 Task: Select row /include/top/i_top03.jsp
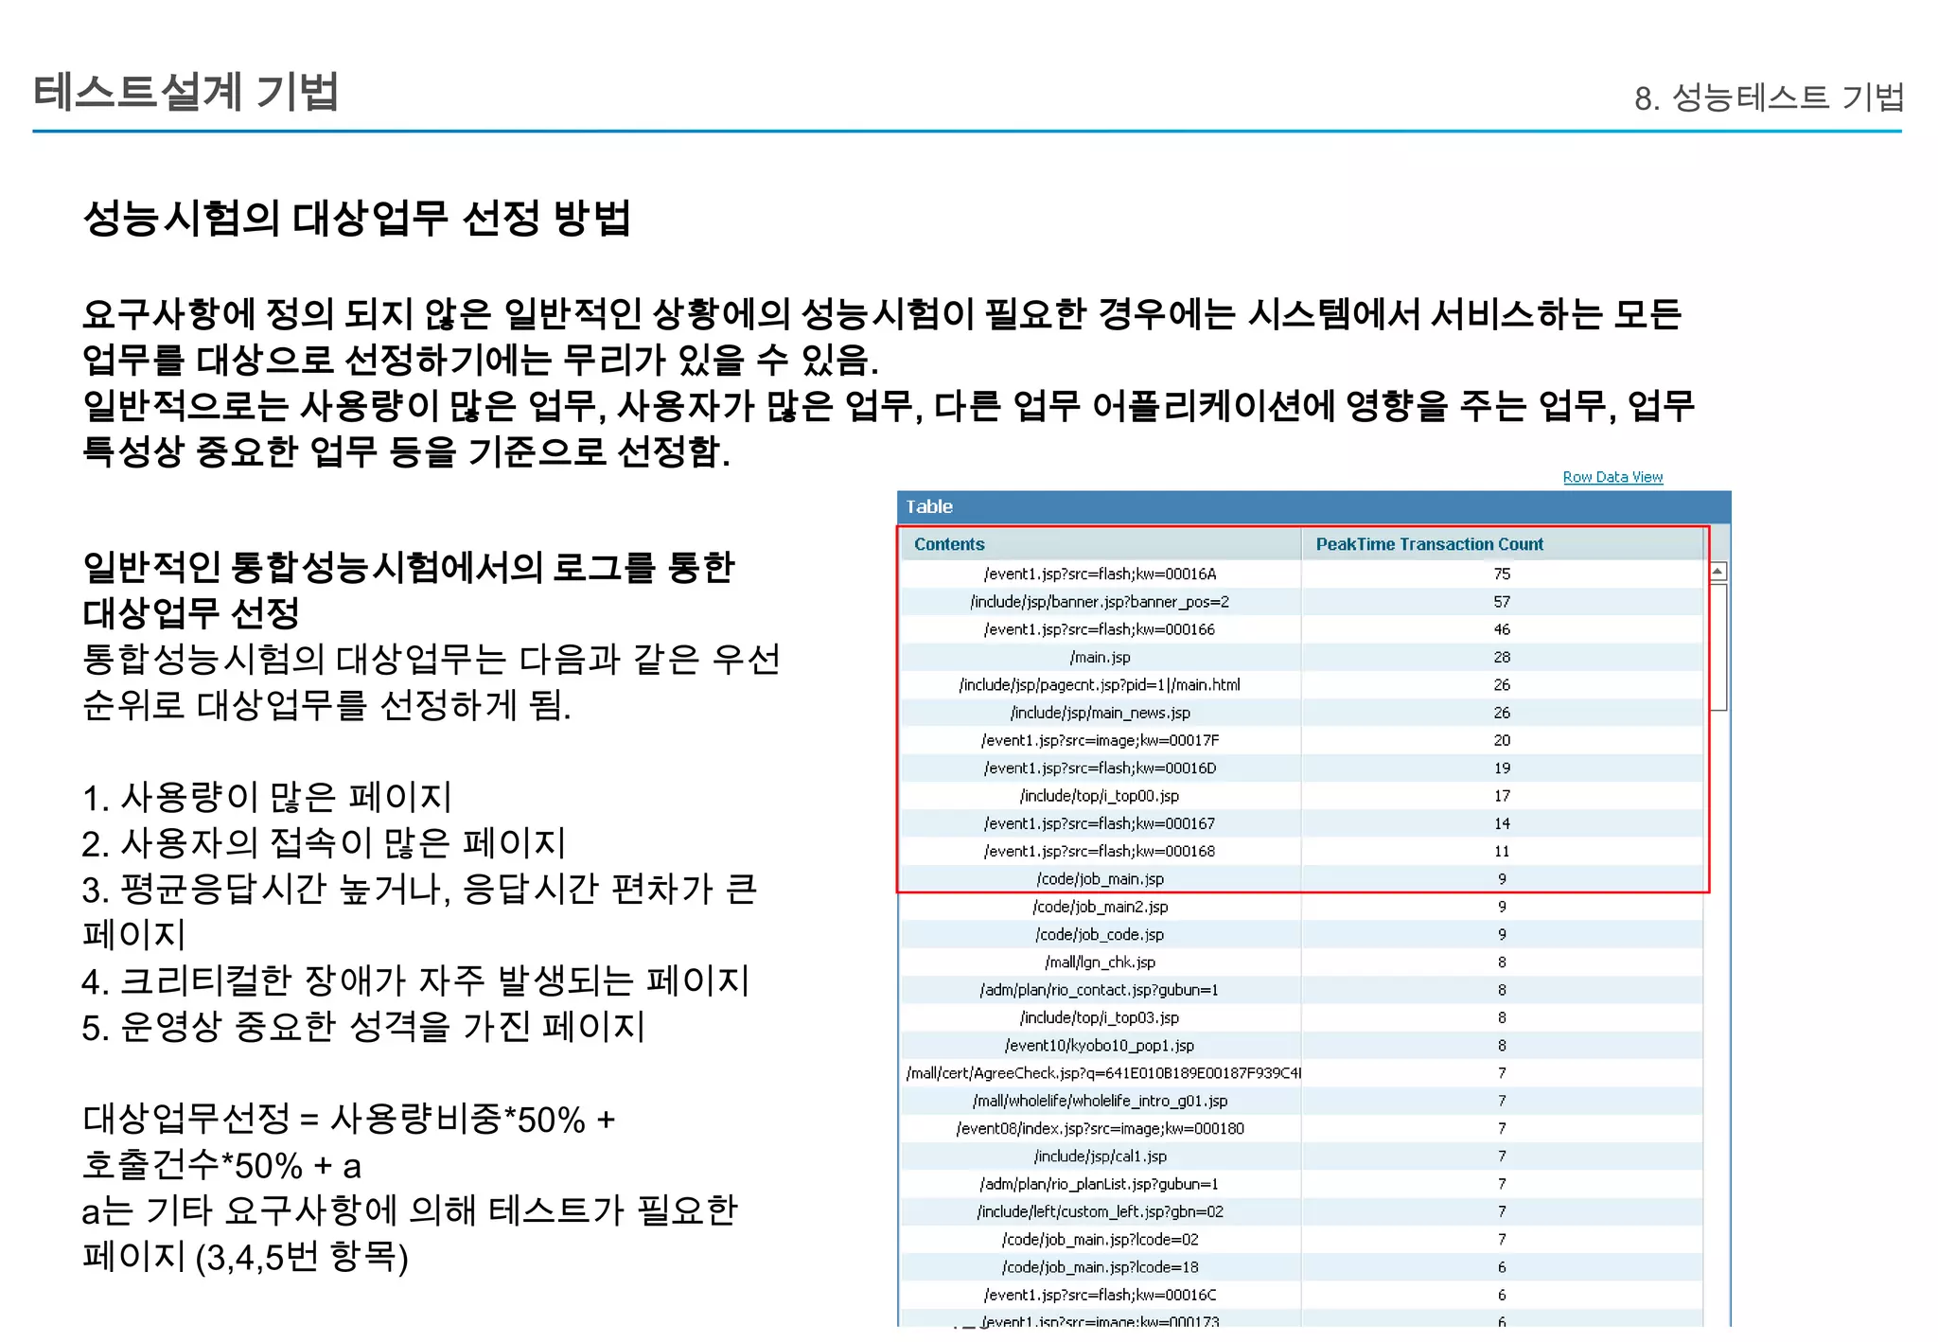[x=1302, y=1017]
